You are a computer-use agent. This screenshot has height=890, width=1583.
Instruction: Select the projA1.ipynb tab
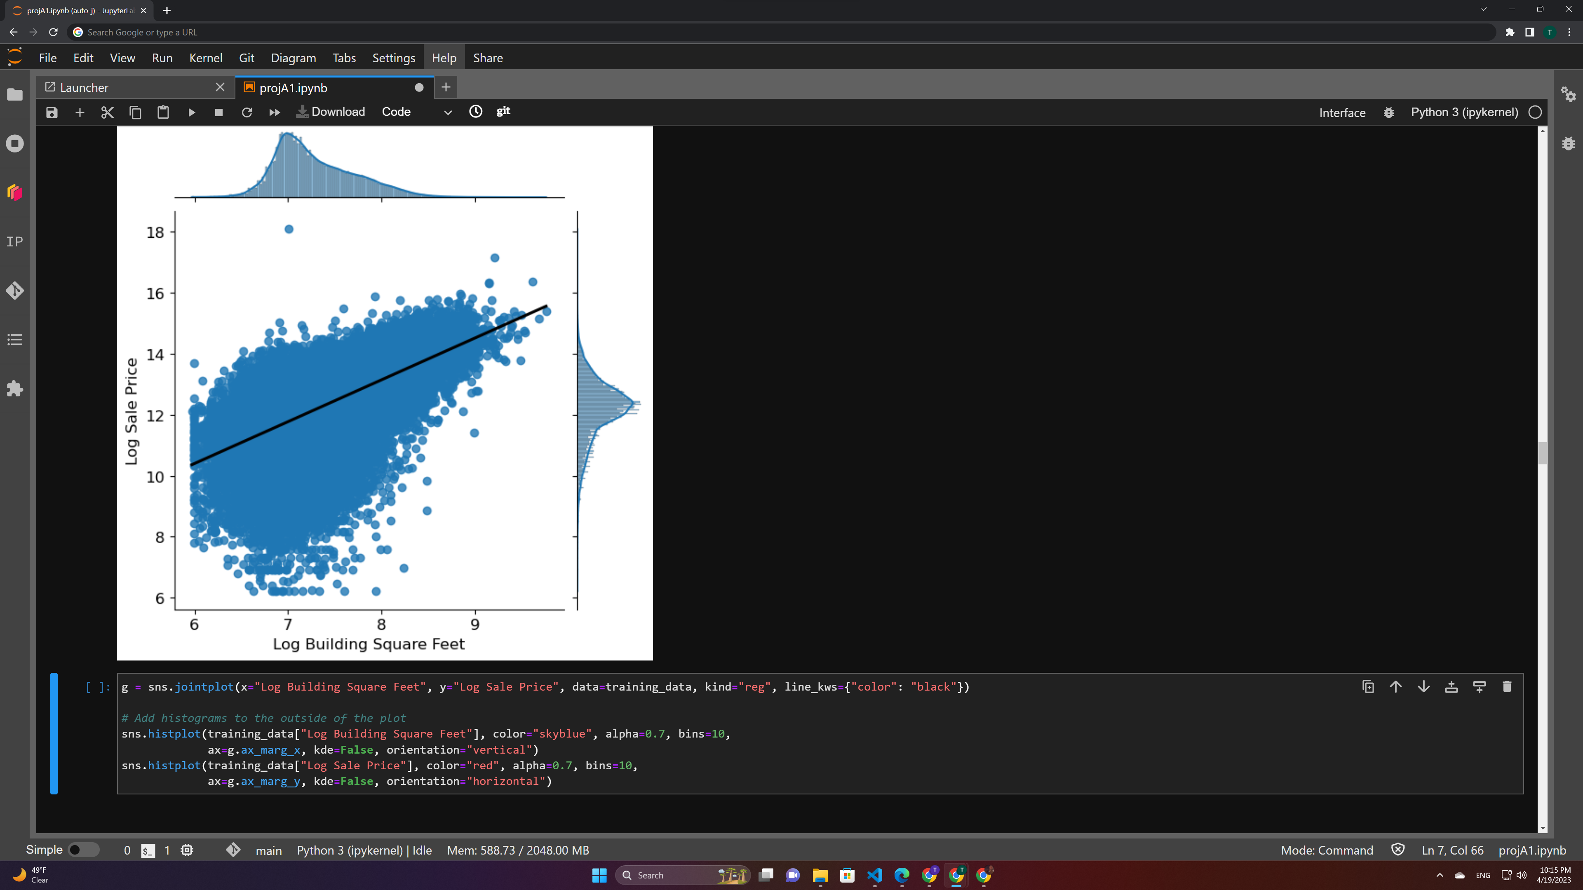335,87
